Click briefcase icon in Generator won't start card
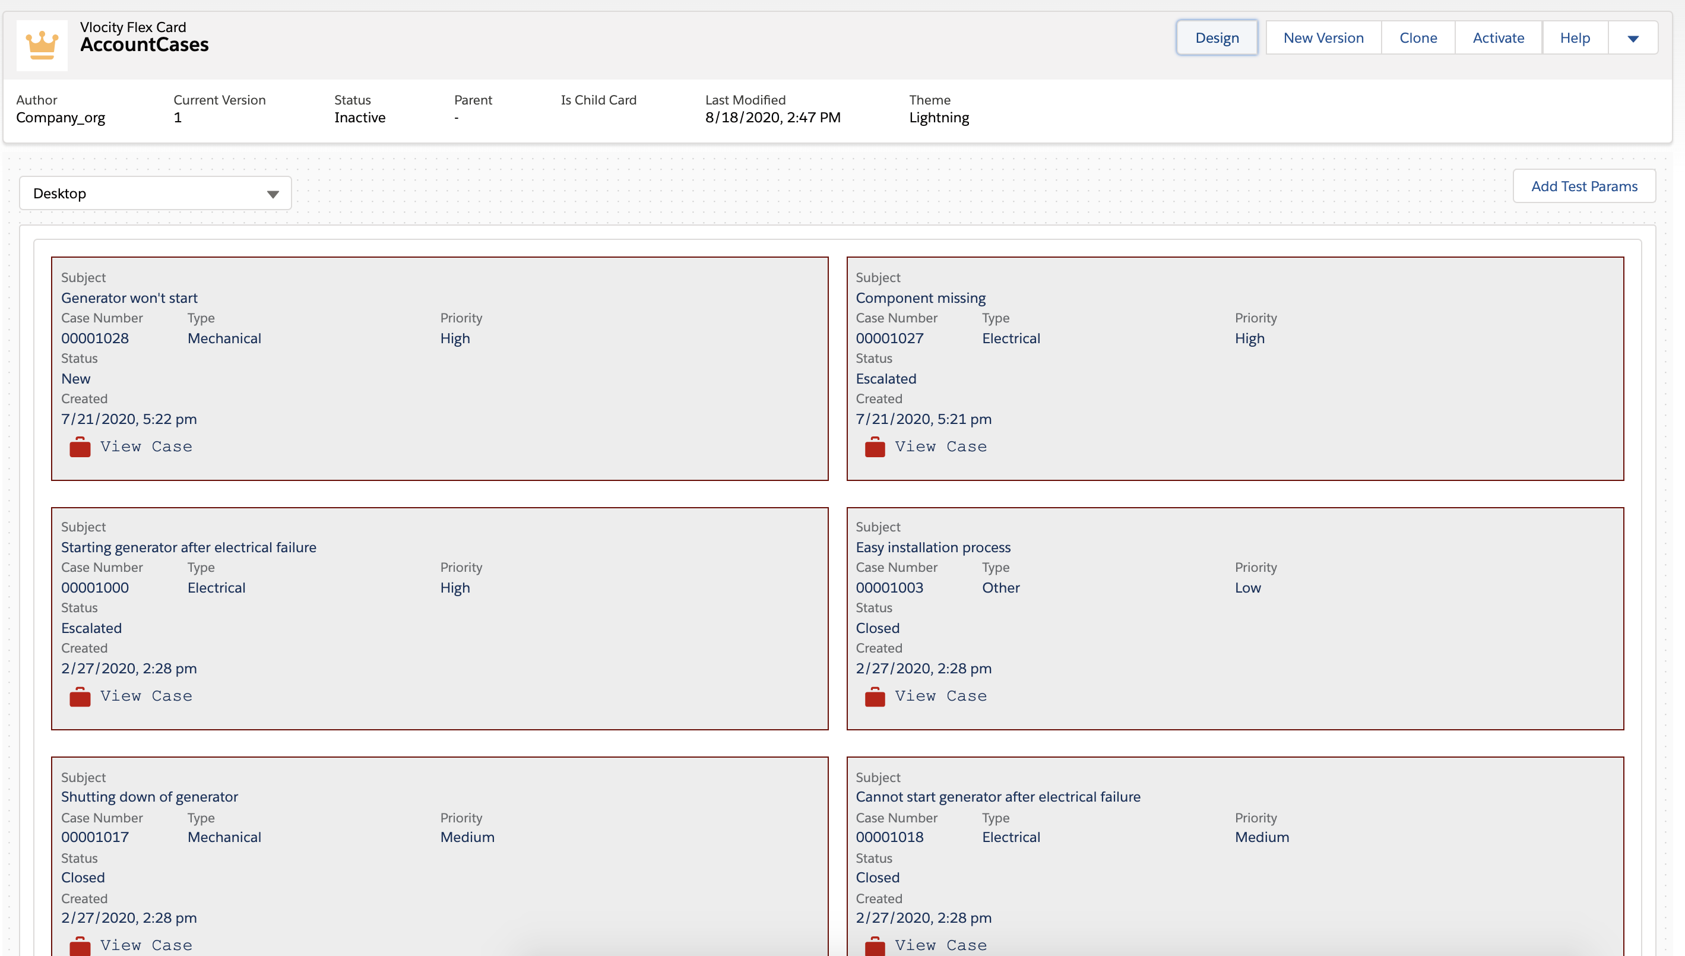The height and width of the screenshot is (956, 1685). point(80,447)
